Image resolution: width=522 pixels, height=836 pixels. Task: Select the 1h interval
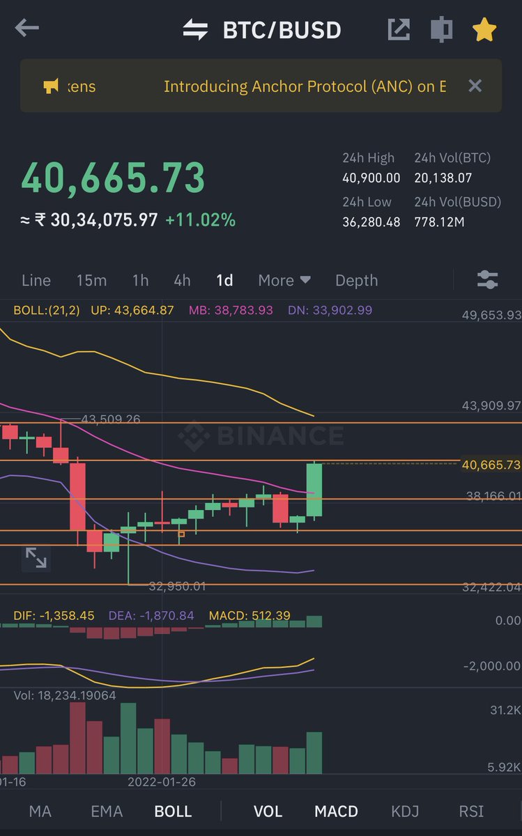(x=140, y=280)
